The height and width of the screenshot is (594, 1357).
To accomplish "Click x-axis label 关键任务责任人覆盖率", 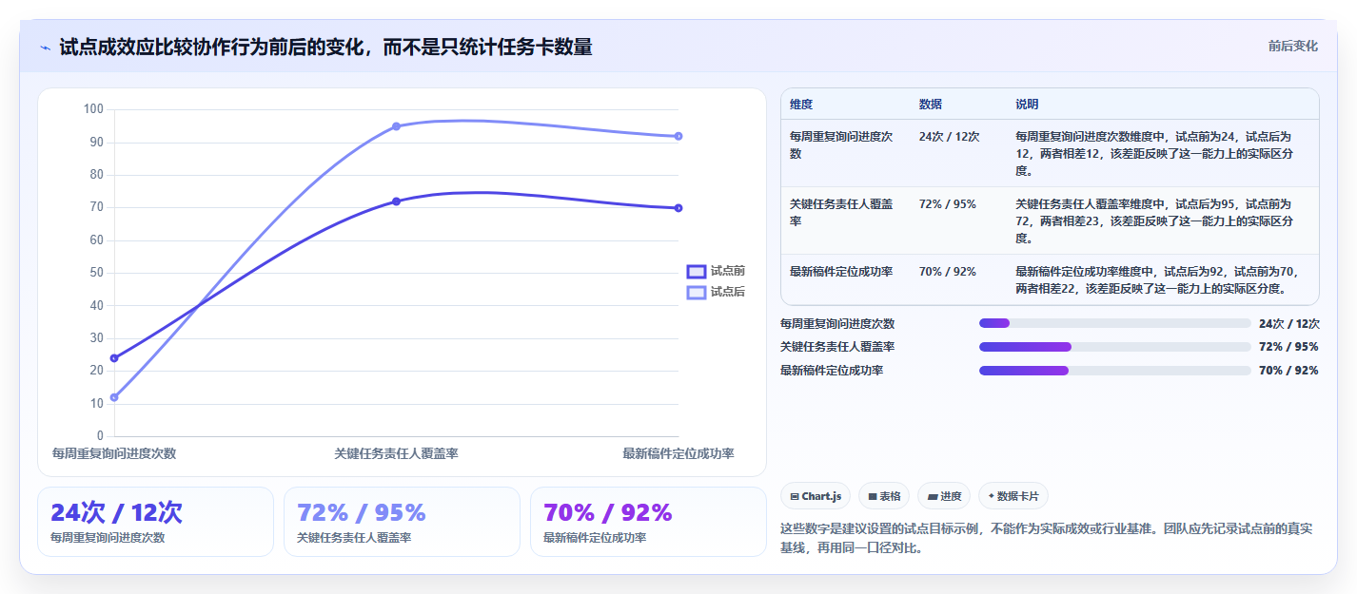I will 396,454.
